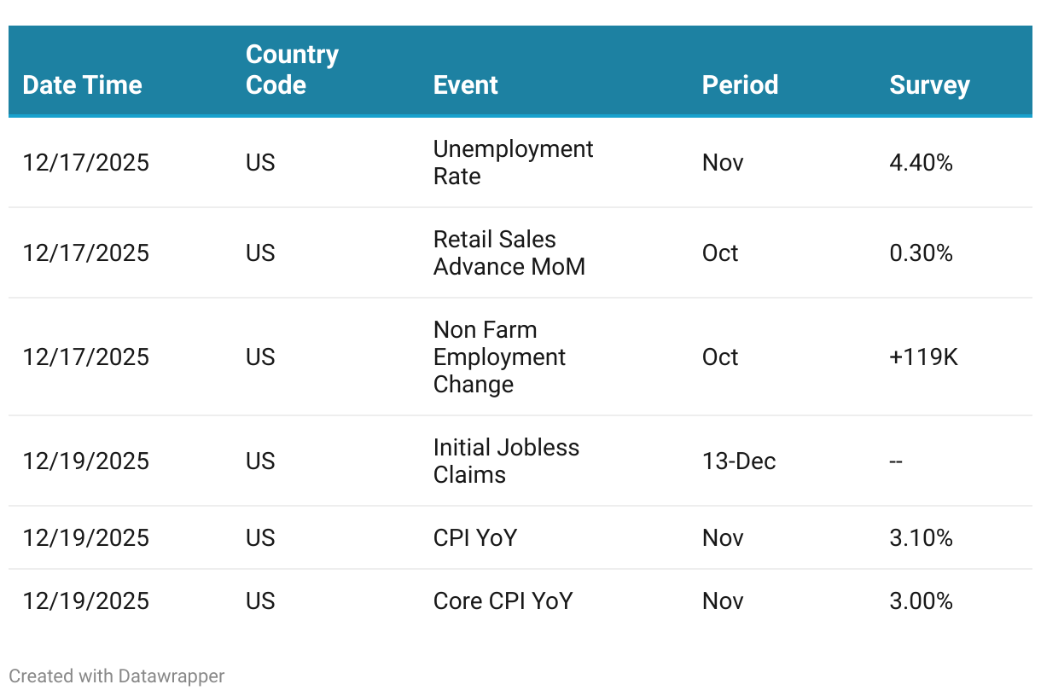1041x696 pixels.
Task: Click the Date Time column header
Action: 82,85
